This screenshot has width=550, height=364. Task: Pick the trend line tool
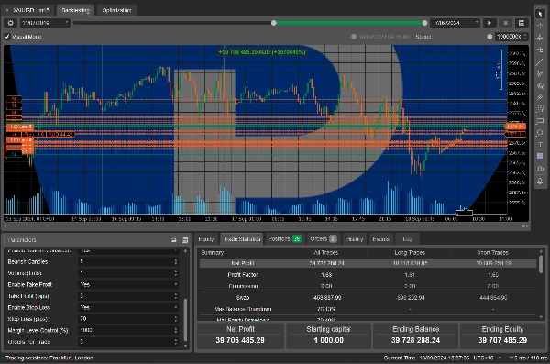pos(540,61)
